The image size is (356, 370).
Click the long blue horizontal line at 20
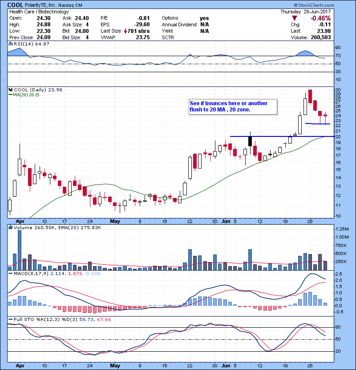pyautogui.click(x=282, y=136)
